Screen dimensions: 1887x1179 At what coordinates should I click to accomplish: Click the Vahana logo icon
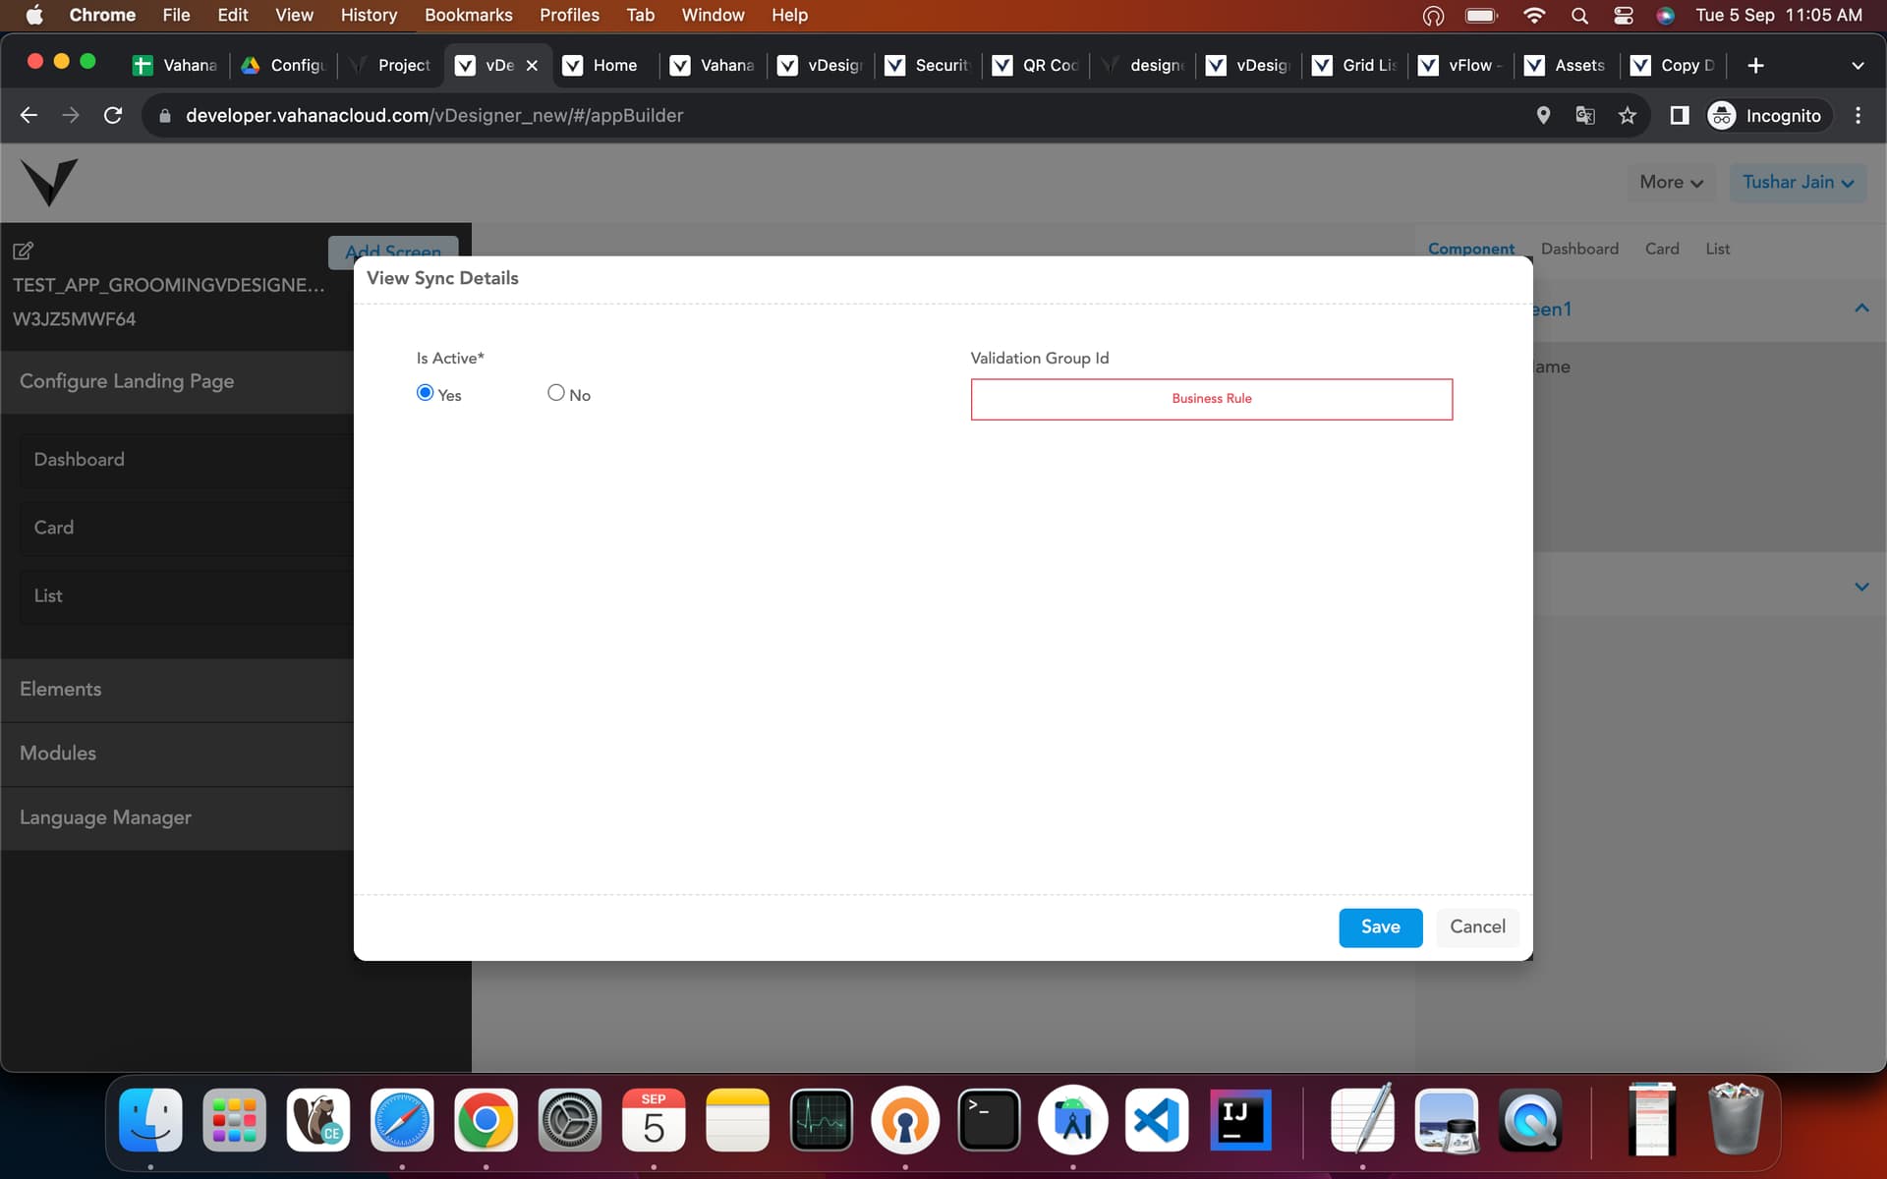pyautogui.click(x=49, y=182)
